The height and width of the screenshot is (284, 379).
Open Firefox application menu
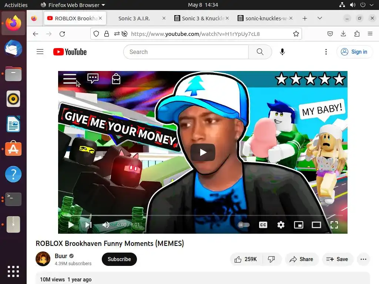(370, 34)
